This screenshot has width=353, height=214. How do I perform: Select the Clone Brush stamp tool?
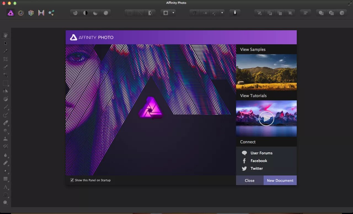point(6,139)
